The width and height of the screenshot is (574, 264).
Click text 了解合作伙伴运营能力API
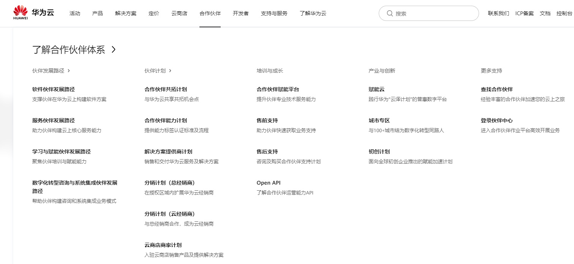[x=285, y=193]
